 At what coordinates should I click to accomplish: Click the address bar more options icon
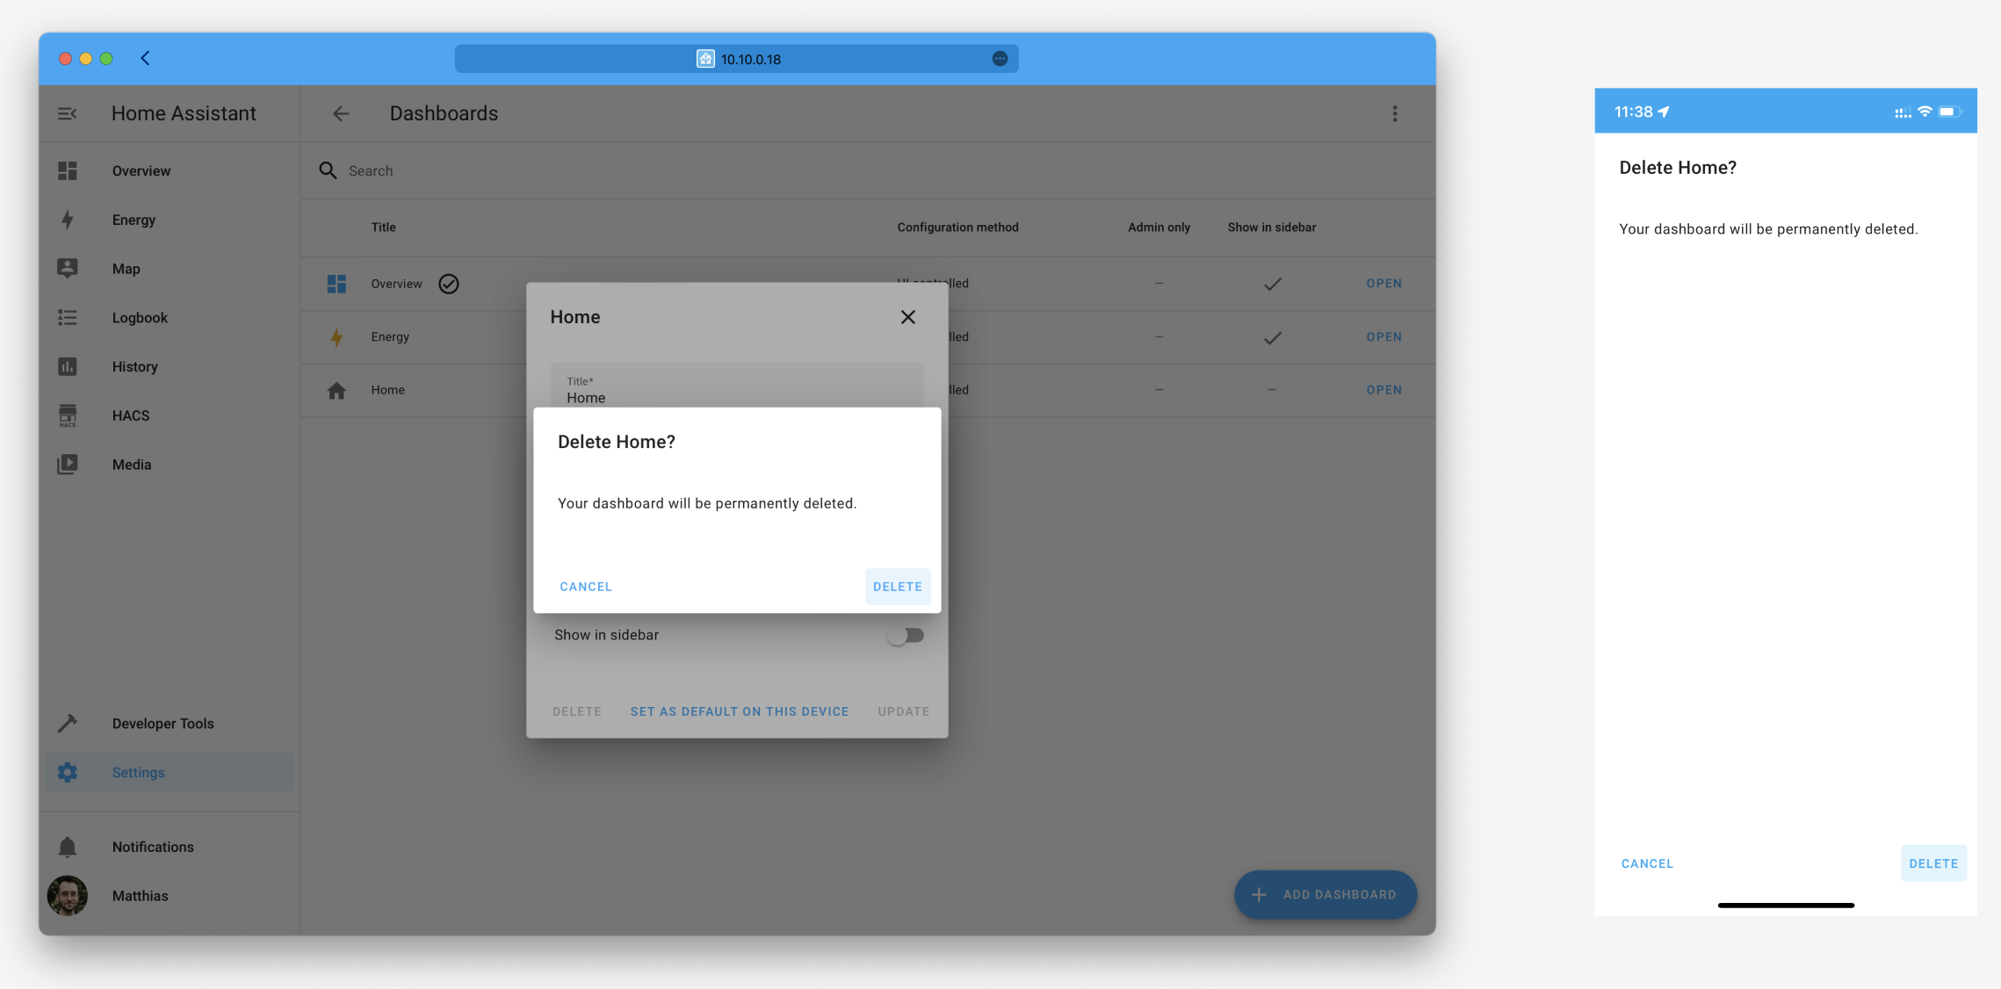(1000, 59)
